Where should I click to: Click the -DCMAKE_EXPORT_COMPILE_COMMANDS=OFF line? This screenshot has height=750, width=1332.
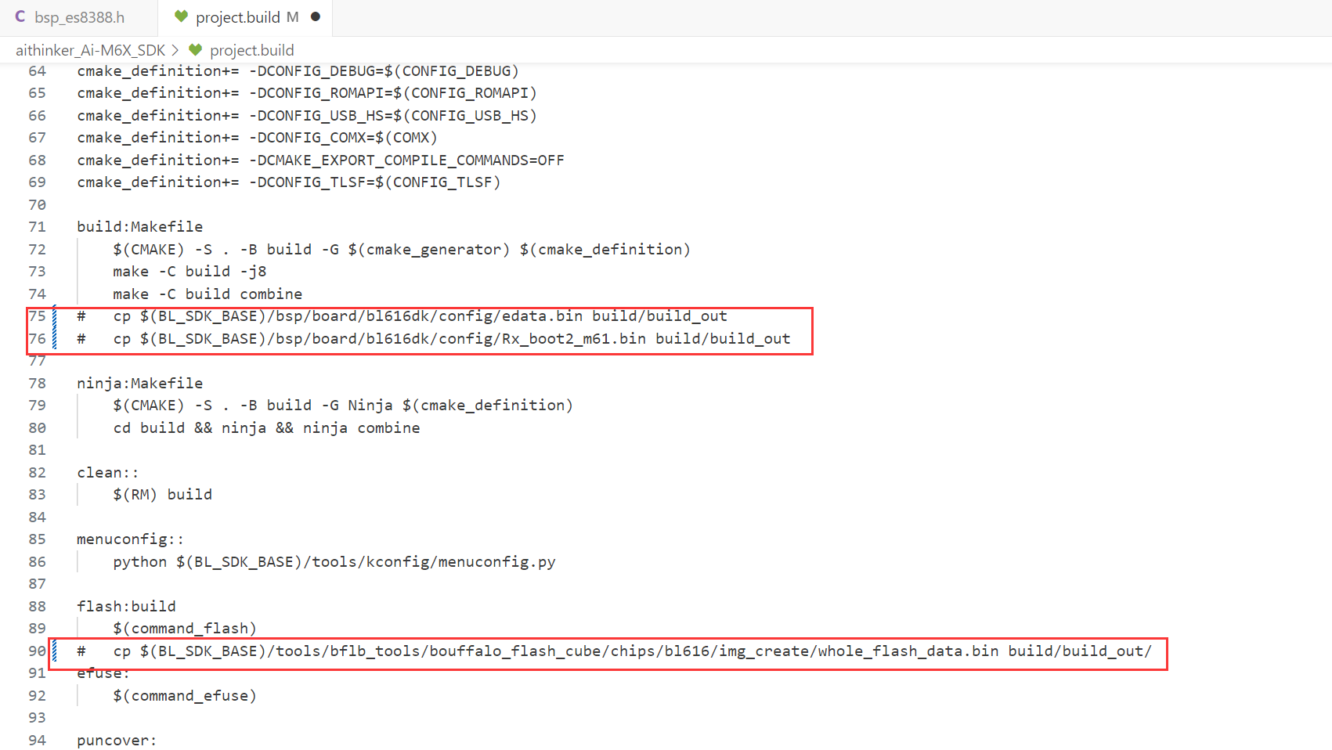(320, 160)
